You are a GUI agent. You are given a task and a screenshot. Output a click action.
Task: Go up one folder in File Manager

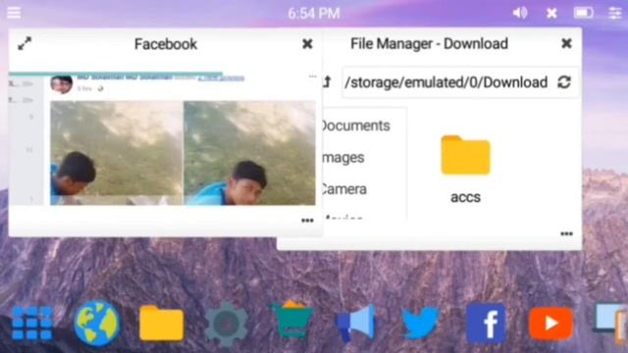click(x=327, y=82)
